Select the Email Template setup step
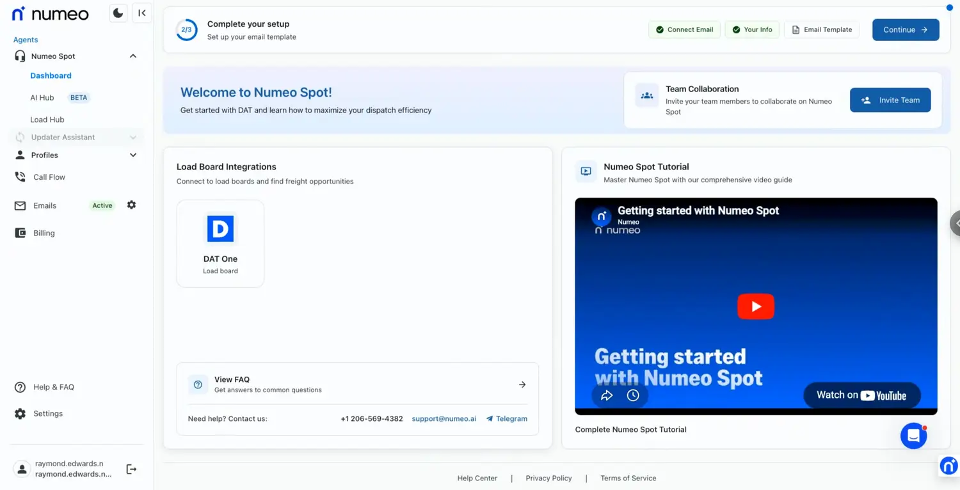The height and width of the screenshot is (490, 960). [822, 29]
